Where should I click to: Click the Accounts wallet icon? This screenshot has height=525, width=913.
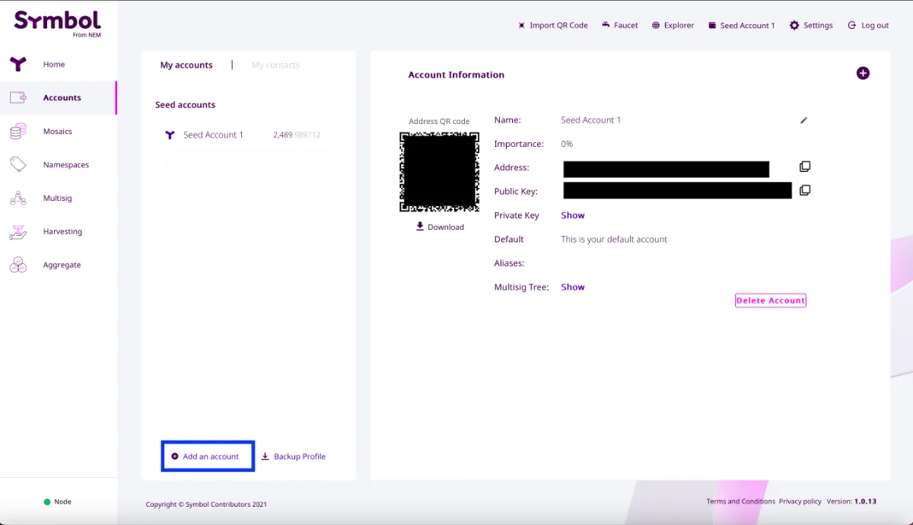pyautogui.click(x=17, y=97)
